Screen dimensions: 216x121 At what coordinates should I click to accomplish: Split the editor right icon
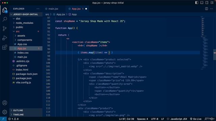tap(206, 9)
